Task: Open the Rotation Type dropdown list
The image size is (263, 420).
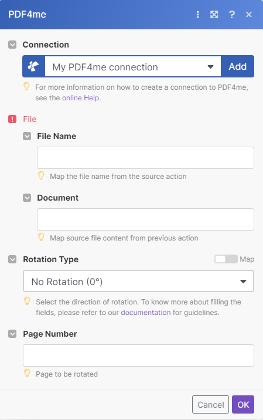Action: [138, 281]
